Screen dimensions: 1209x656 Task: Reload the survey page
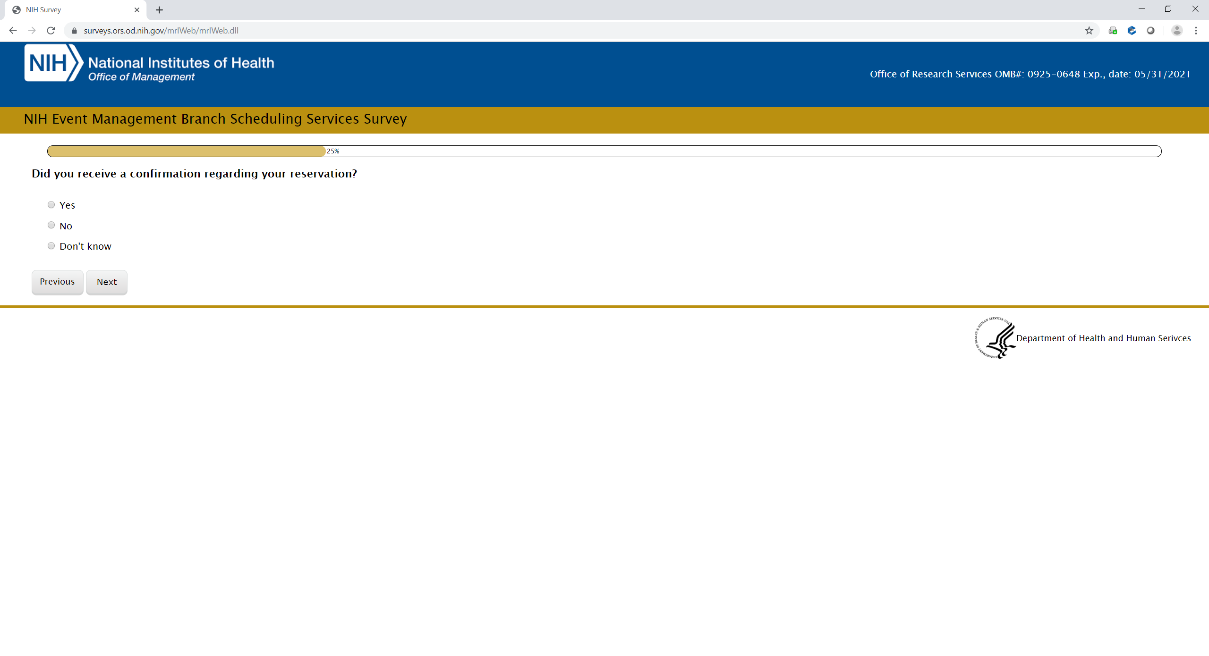[51, 31]
